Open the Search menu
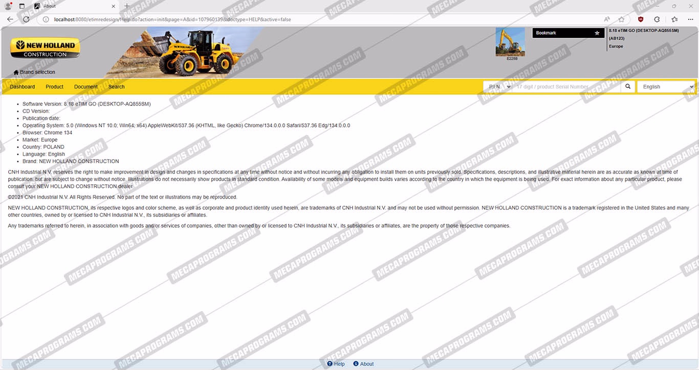 116,86
